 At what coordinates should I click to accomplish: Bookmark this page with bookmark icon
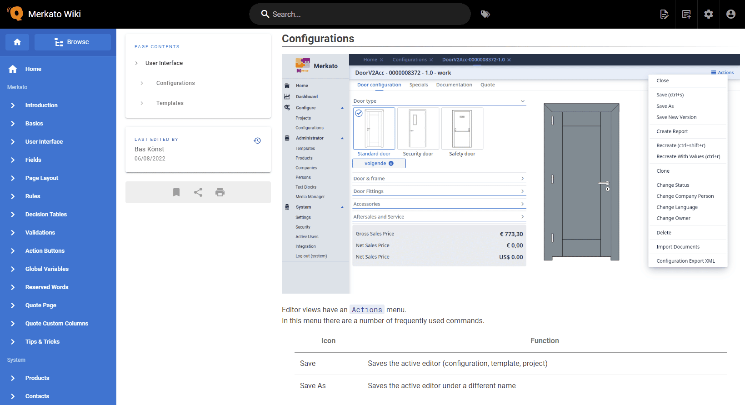coord(176,192)
